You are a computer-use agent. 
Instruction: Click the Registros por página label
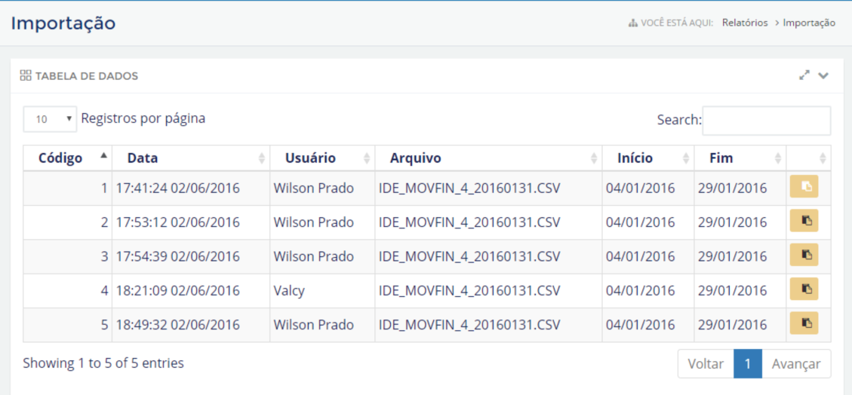coord(143,118)
